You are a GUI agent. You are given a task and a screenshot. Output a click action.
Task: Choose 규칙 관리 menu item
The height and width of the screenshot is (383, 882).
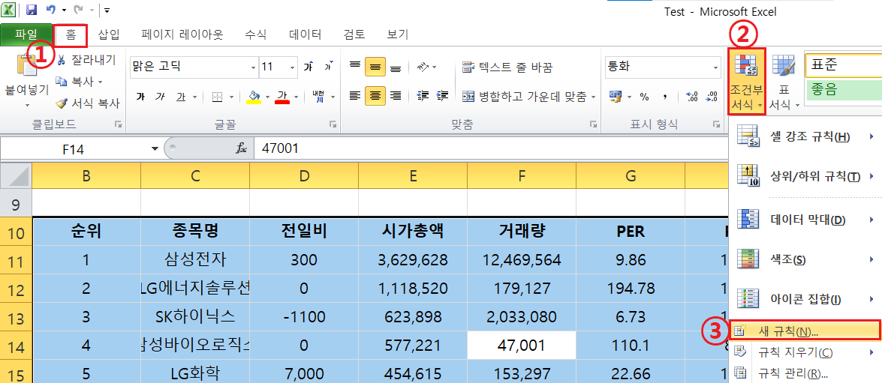tap(805, 373)
